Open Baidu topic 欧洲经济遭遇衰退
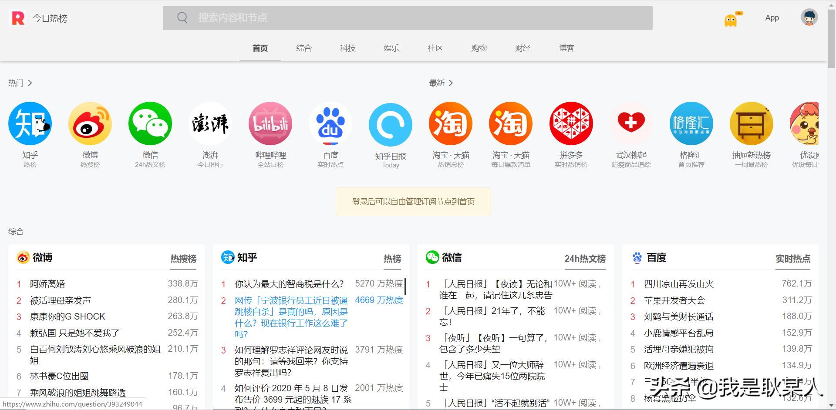Viewport: 836px width, 410px height. tap(679, 366)
